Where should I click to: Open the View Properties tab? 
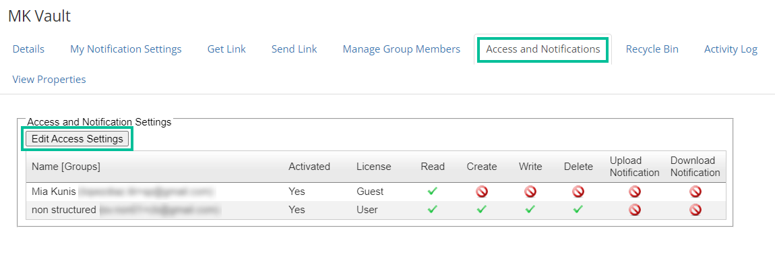(x=49, y=79)
